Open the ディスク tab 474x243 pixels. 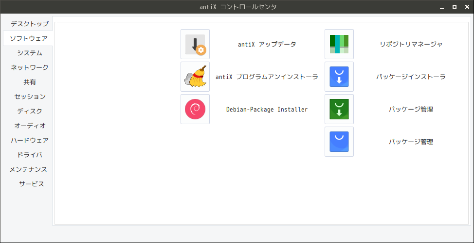point(29,111)
